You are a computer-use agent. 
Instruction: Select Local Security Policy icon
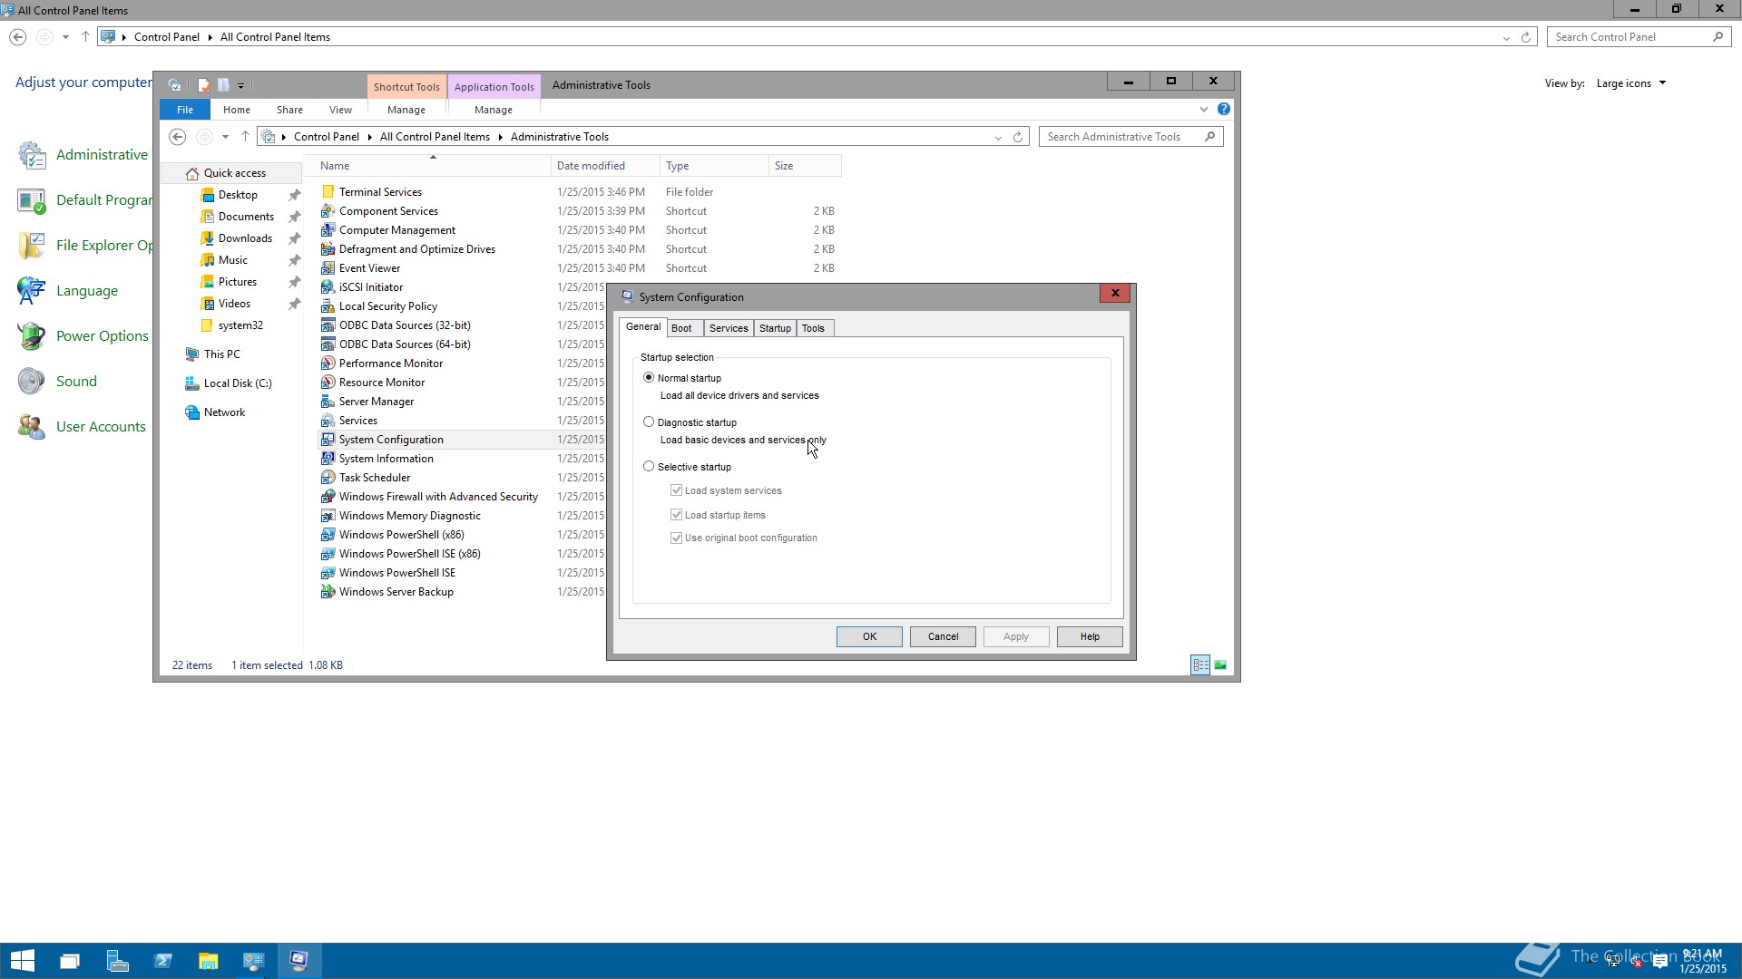328,306
